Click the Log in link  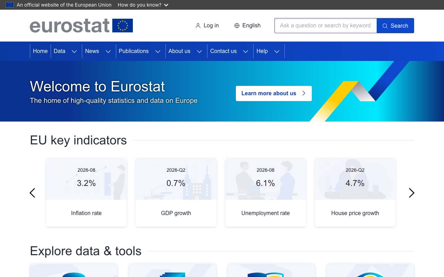pos(207,26)
